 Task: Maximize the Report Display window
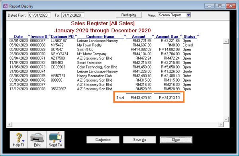point(220,6)
